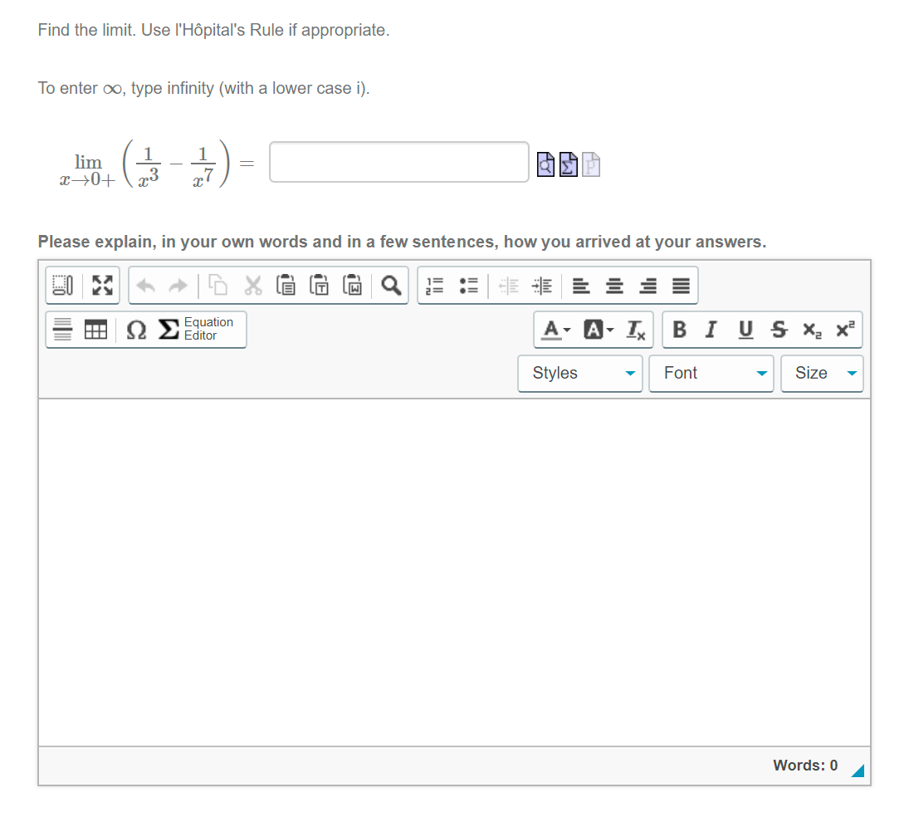
Task: Open the Size dropdown
Action: 822,373
